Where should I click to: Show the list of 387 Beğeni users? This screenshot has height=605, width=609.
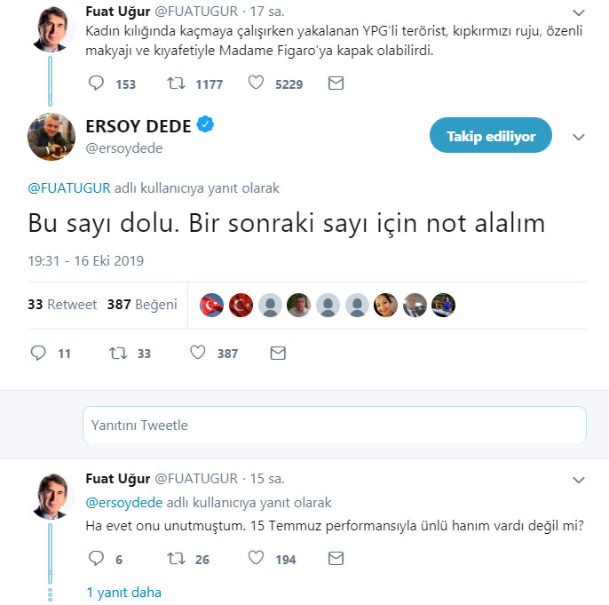pos(142,304)
